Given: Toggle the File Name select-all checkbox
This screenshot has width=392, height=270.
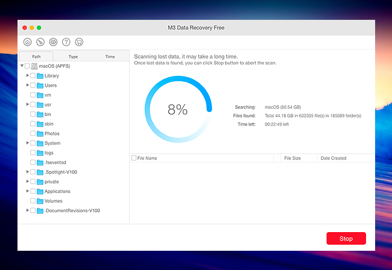Looking at the screenshot, I should click(x=134, y=158).
